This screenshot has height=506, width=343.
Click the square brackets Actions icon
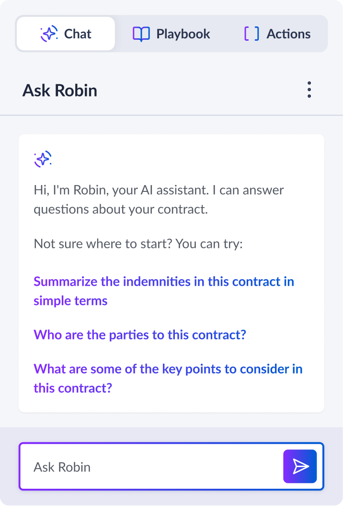[252, 34]
